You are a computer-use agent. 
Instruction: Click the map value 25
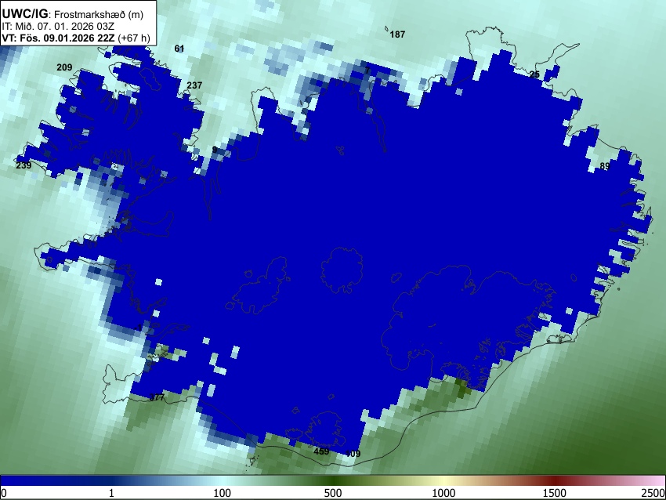click(534, 74)
